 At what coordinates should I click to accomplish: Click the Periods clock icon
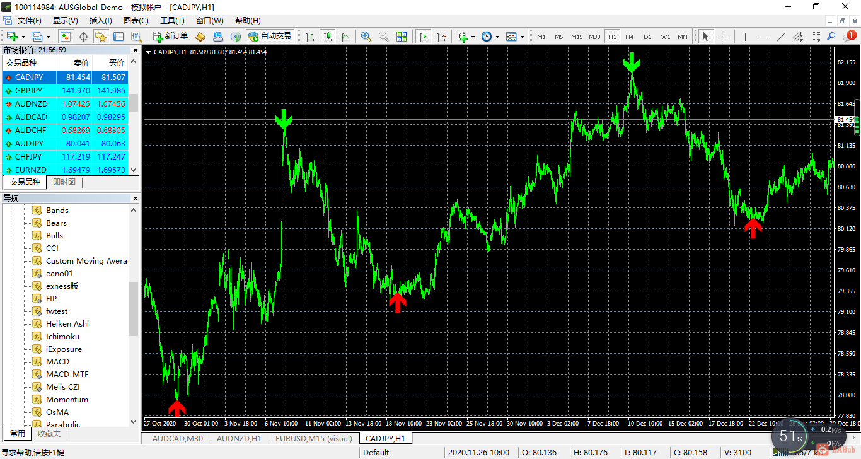pyautogui.click(x=486, y=37)
